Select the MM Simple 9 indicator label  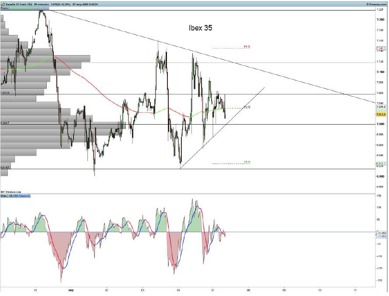point(22,196)
